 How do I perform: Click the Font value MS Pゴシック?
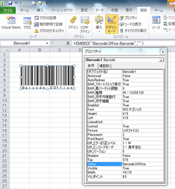pos(142,110)
